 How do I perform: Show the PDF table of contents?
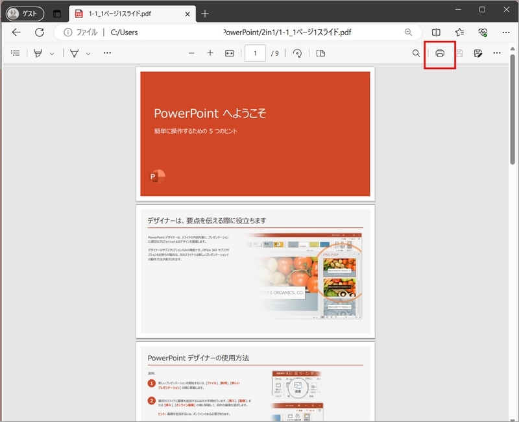point(15,53)
